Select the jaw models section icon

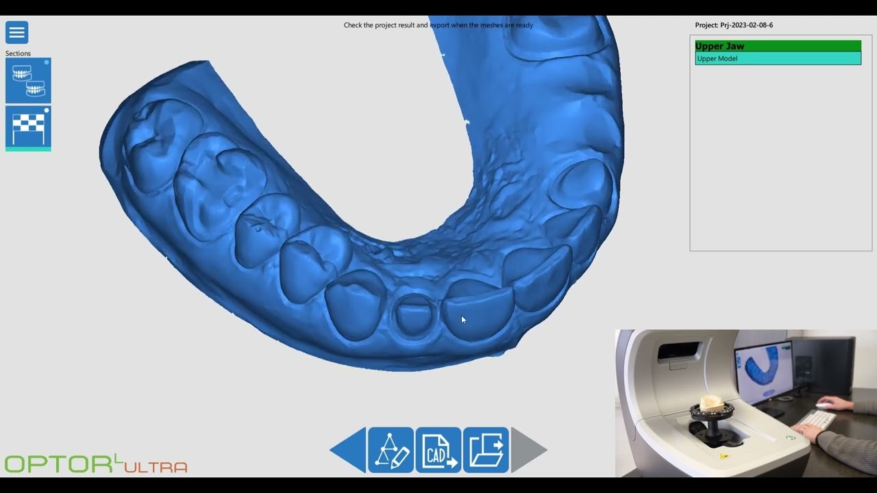pos(28,81)
